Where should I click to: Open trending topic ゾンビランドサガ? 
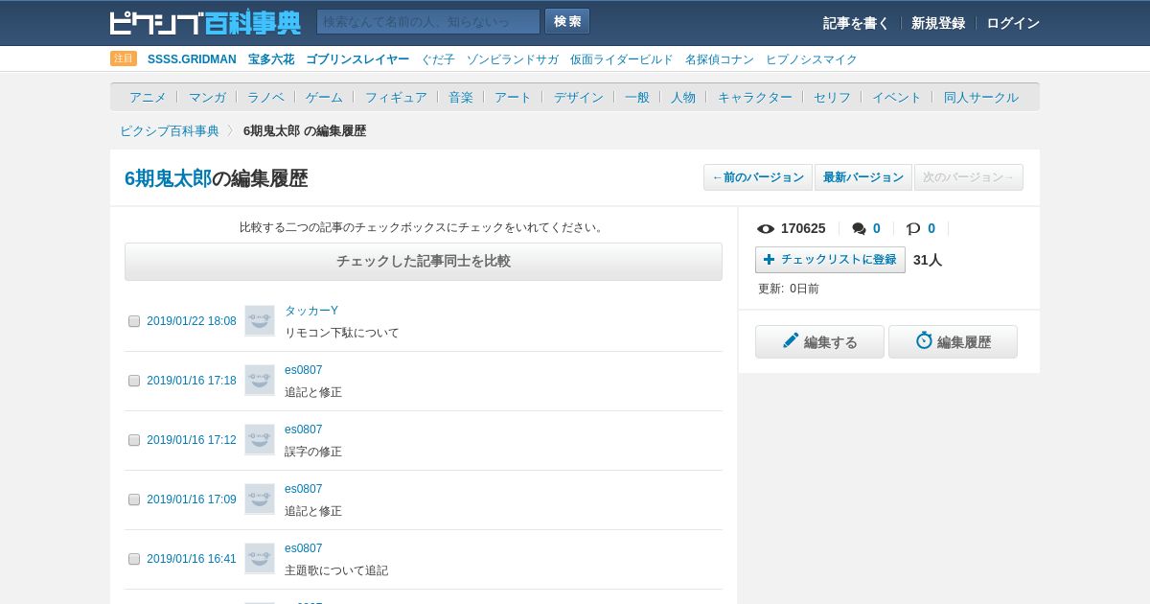(x=513, y=59)
